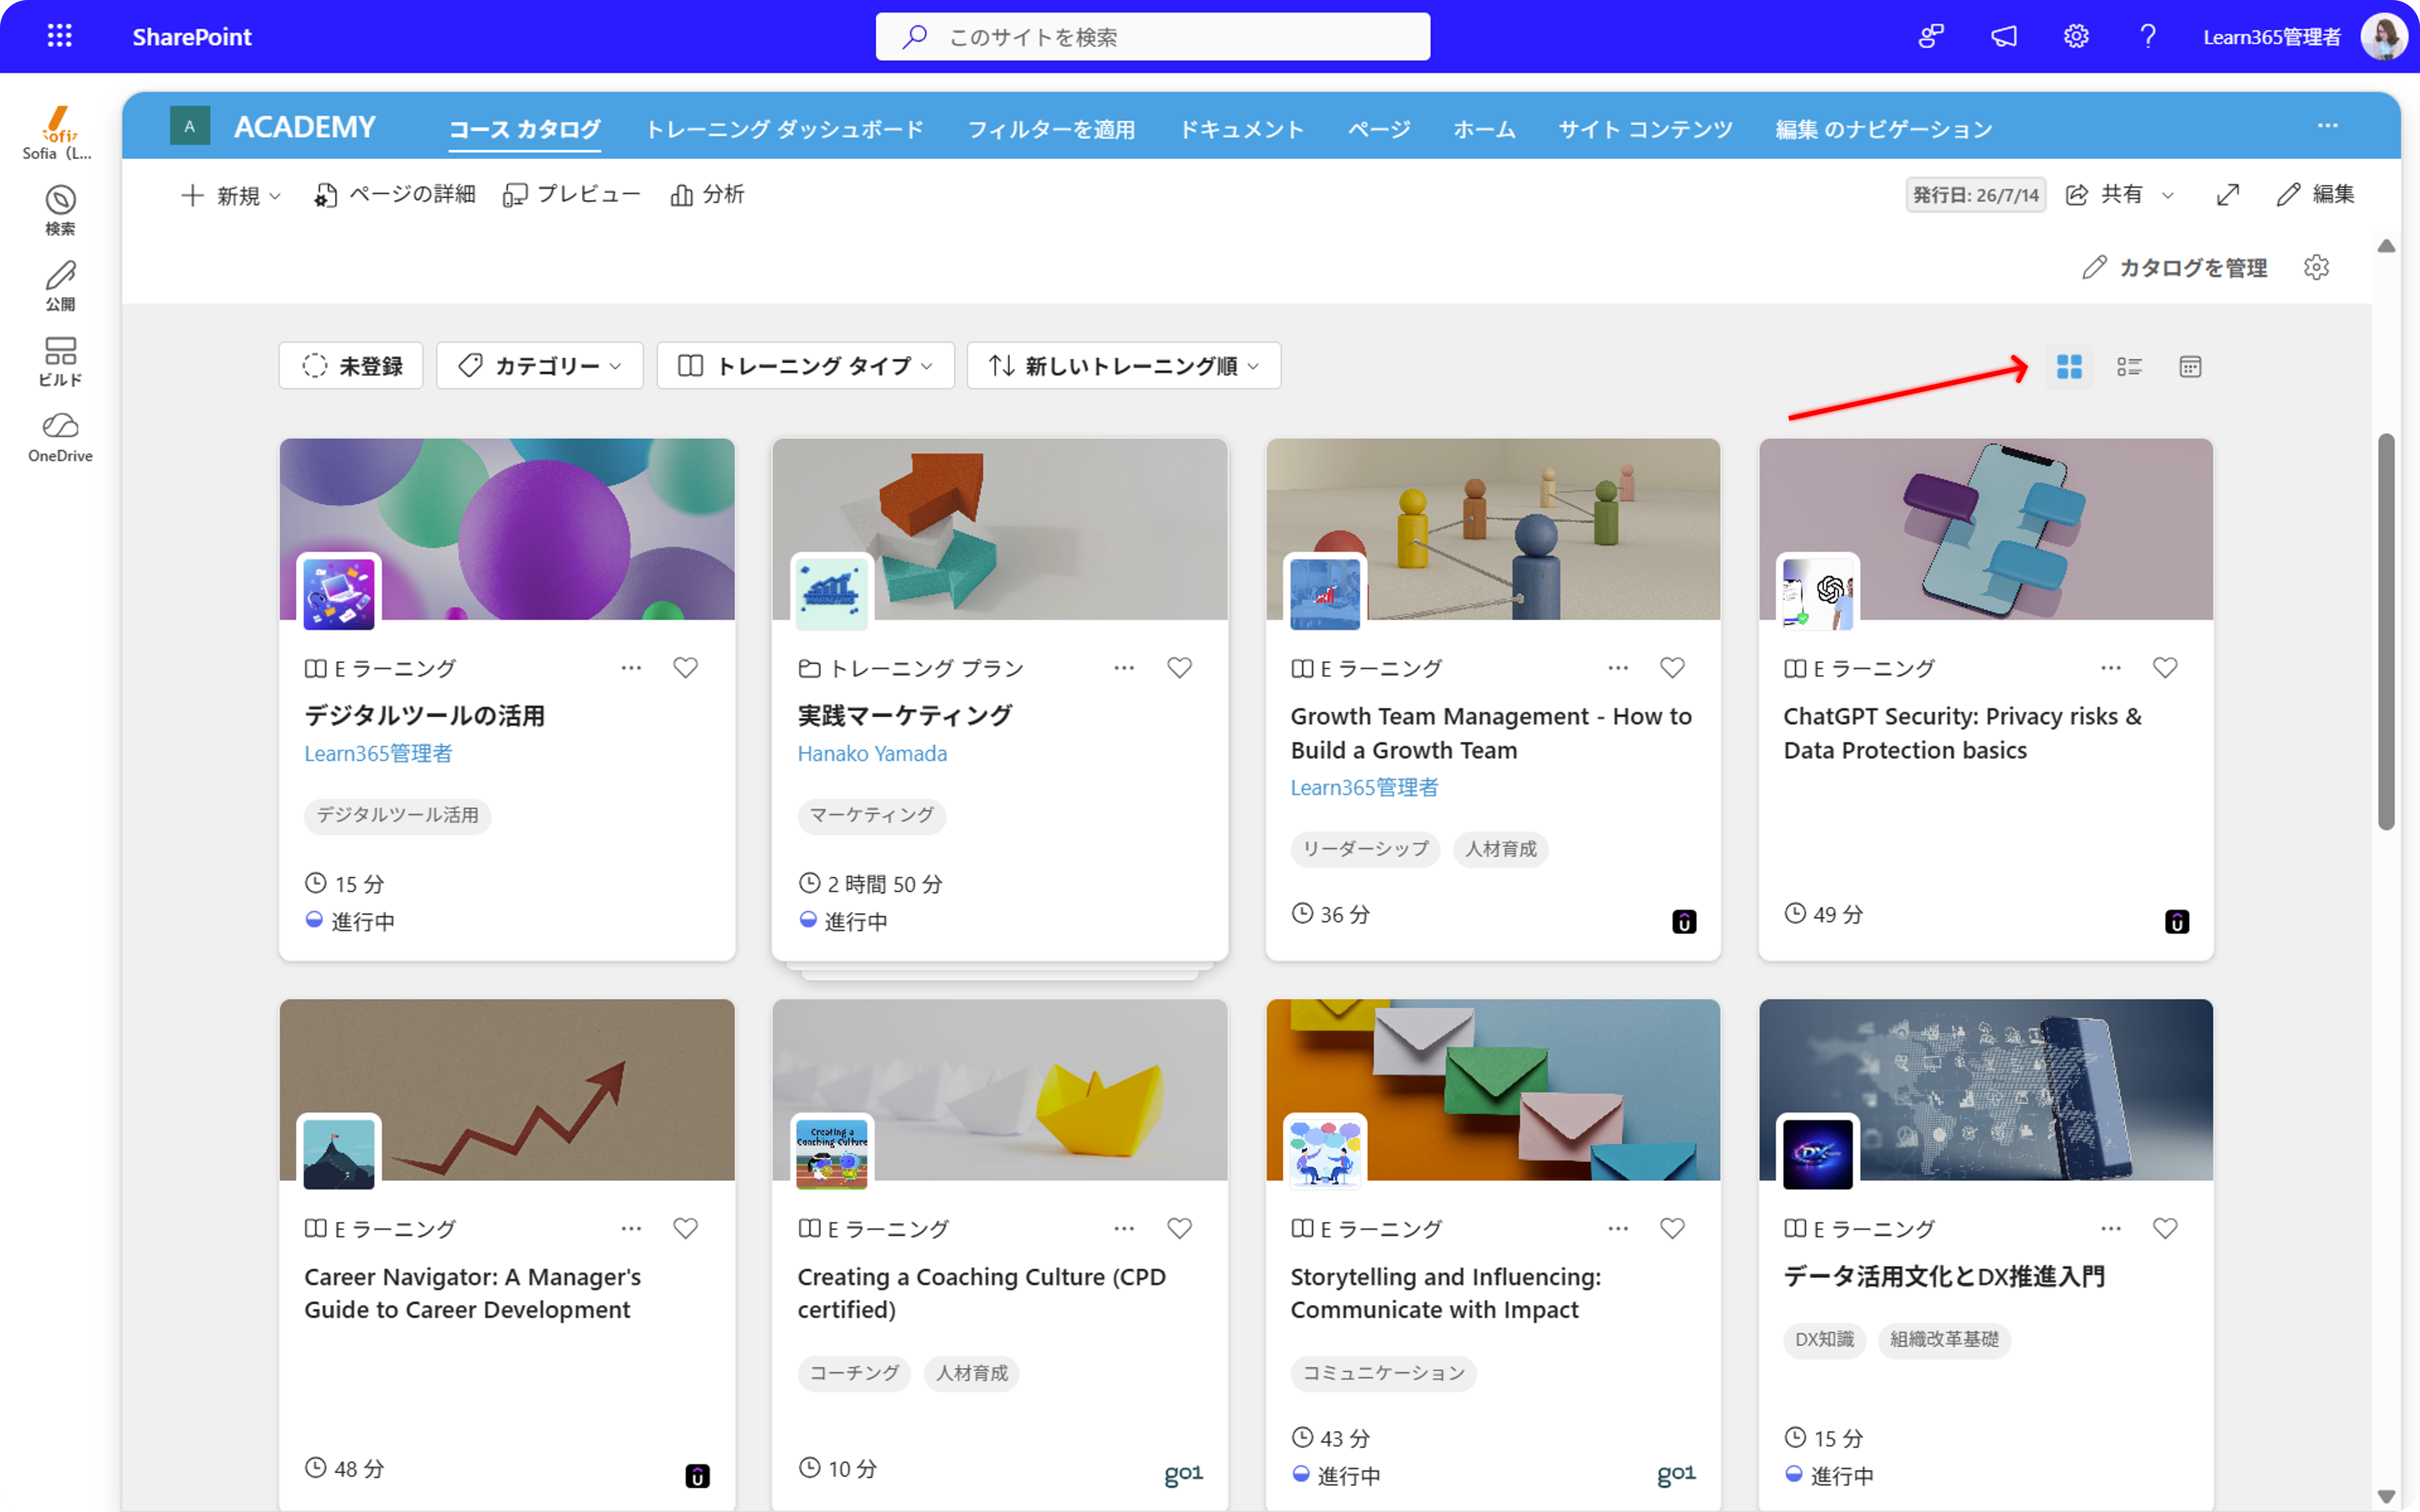The image size is (2420, 1512).
Task: Open the Copilot people icon in header
Action: 1931,37
